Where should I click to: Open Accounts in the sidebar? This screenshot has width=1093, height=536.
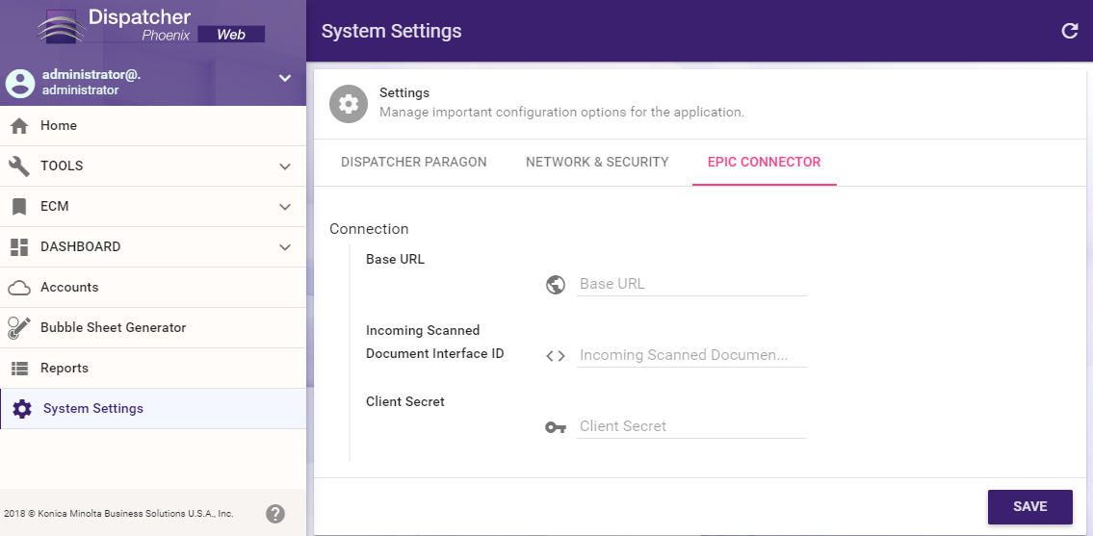[x=153, y=287]
